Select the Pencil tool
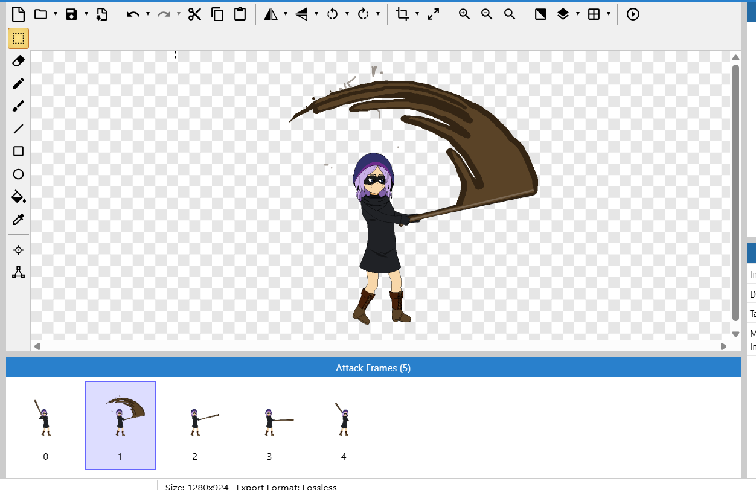The image size is (756, 490). [x=18, y=84]
